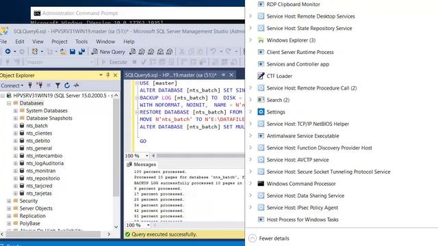
Task: Pin the Object Explorer panel
Action: (x=108, y=75)
